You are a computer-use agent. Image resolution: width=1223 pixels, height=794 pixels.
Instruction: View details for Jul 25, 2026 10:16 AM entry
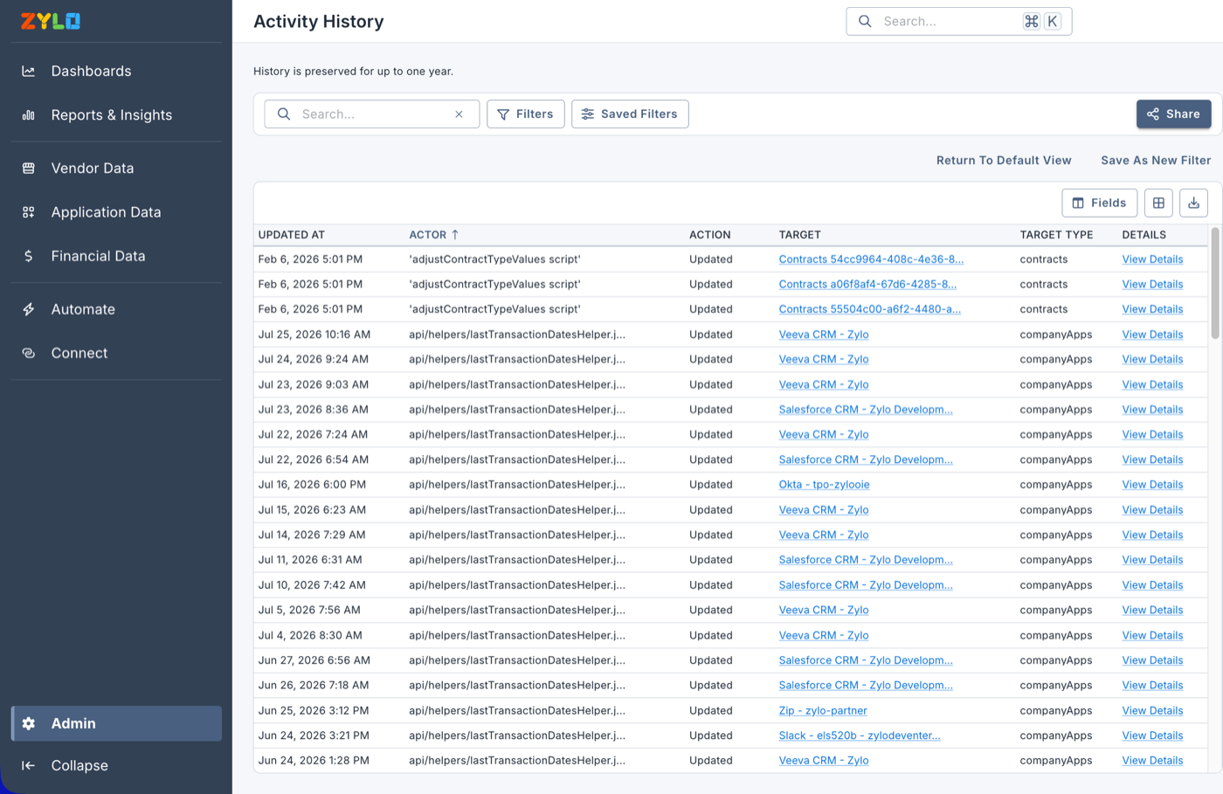[x=1152, y=335]
